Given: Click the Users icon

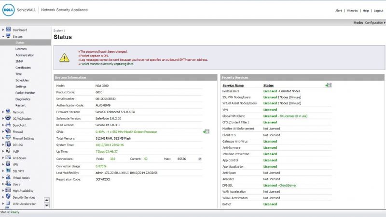Looking at the screenshot, I should (x=8, y=184).
